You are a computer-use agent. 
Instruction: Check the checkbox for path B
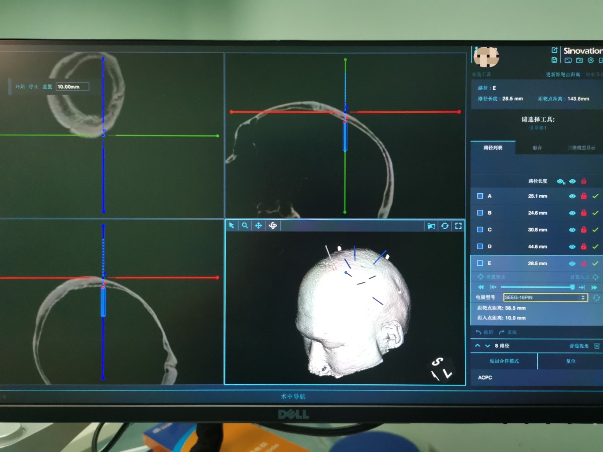click(x=480, y=213)
